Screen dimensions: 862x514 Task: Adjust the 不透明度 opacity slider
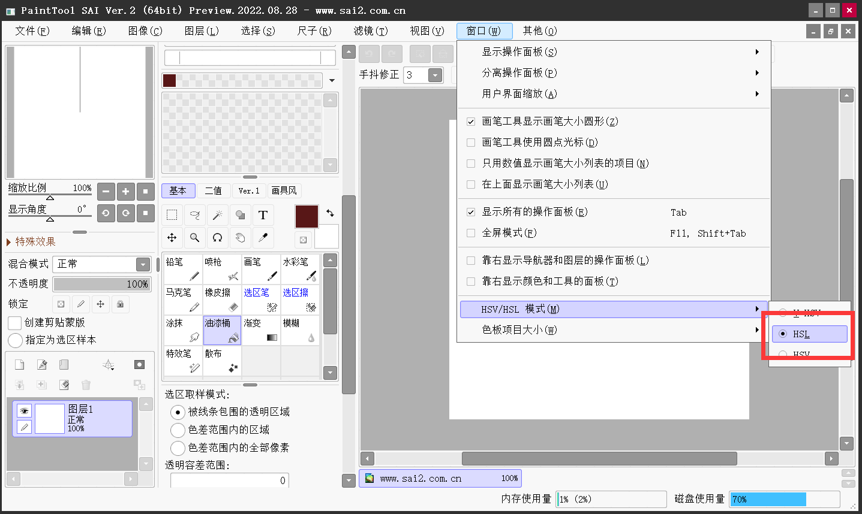tap(101, 284)
